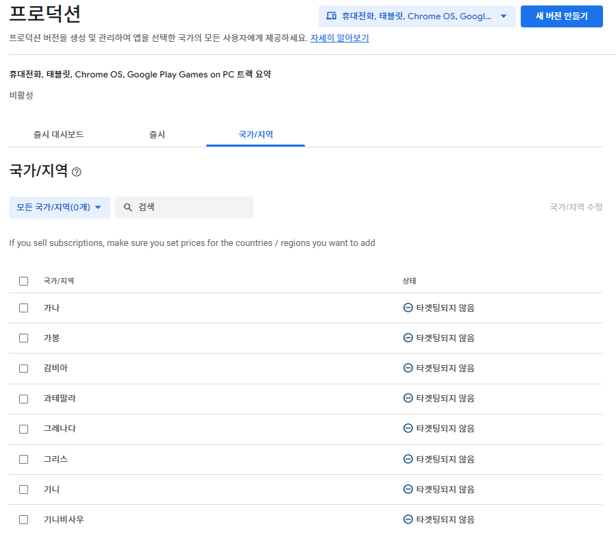Image resolution: width=616 pixels, height=533 pixels.
Task: Switch to the 출시 대시보드 tab
Action: tap(58, 135)
